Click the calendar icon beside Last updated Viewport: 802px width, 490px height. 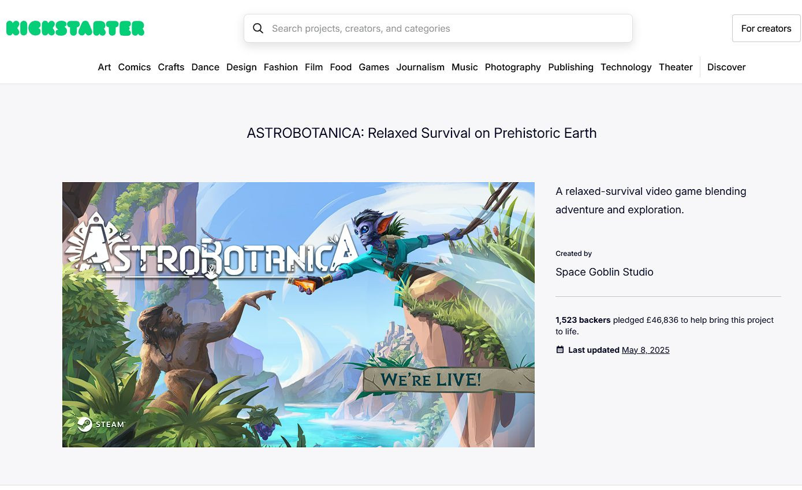tap(559, 350)
